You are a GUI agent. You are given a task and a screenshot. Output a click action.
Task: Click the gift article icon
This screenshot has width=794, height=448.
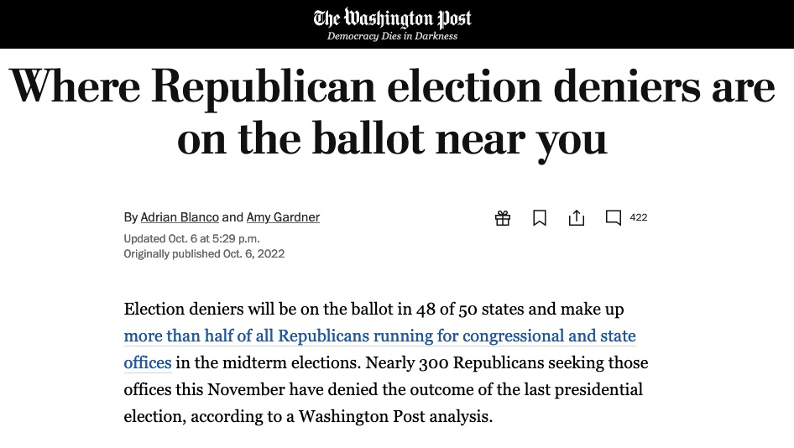(502, 218)
